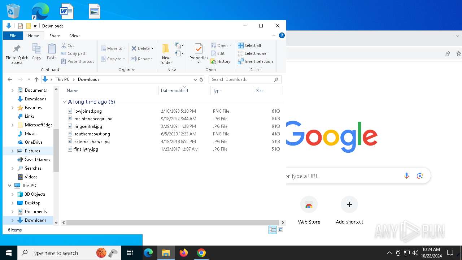This screenshot has height=260, width=462.
Task: Collapse 'A long time ago' group
Action: coord(65,102)
